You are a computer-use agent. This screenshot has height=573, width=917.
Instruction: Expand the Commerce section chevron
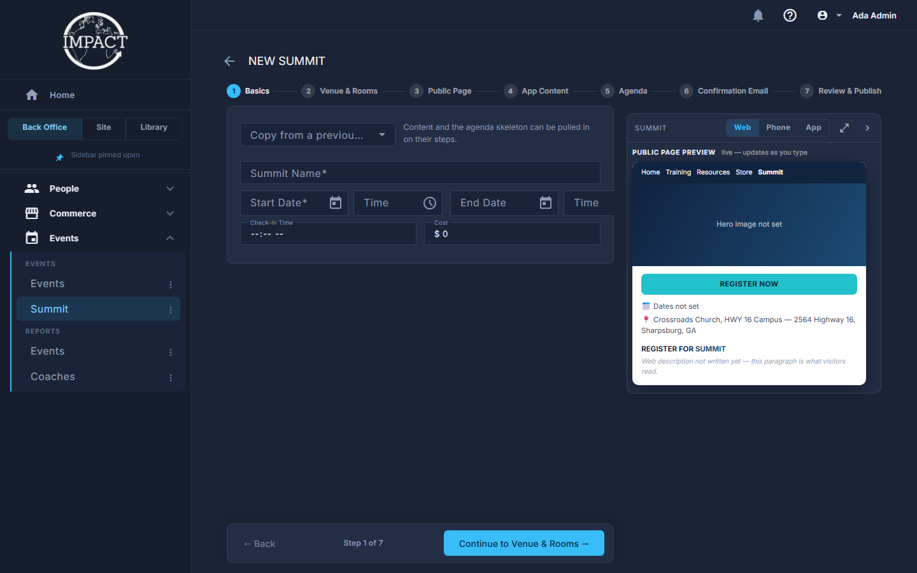pos(170,213)
